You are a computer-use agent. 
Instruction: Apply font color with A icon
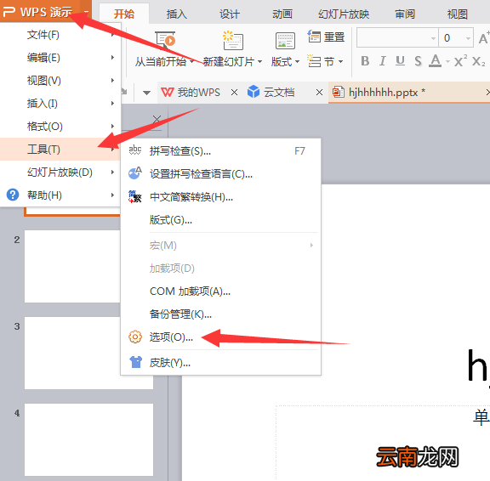point(435,61)
